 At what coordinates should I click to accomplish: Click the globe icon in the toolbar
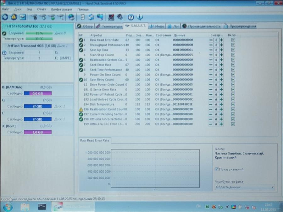(x=71, y=17)
